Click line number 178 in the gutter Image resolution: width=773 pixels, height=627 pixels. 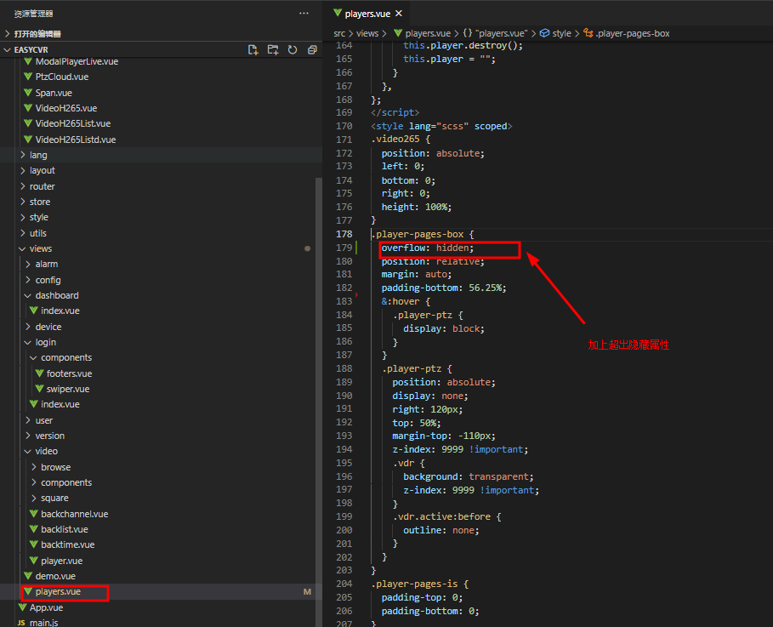pos(344,234)
